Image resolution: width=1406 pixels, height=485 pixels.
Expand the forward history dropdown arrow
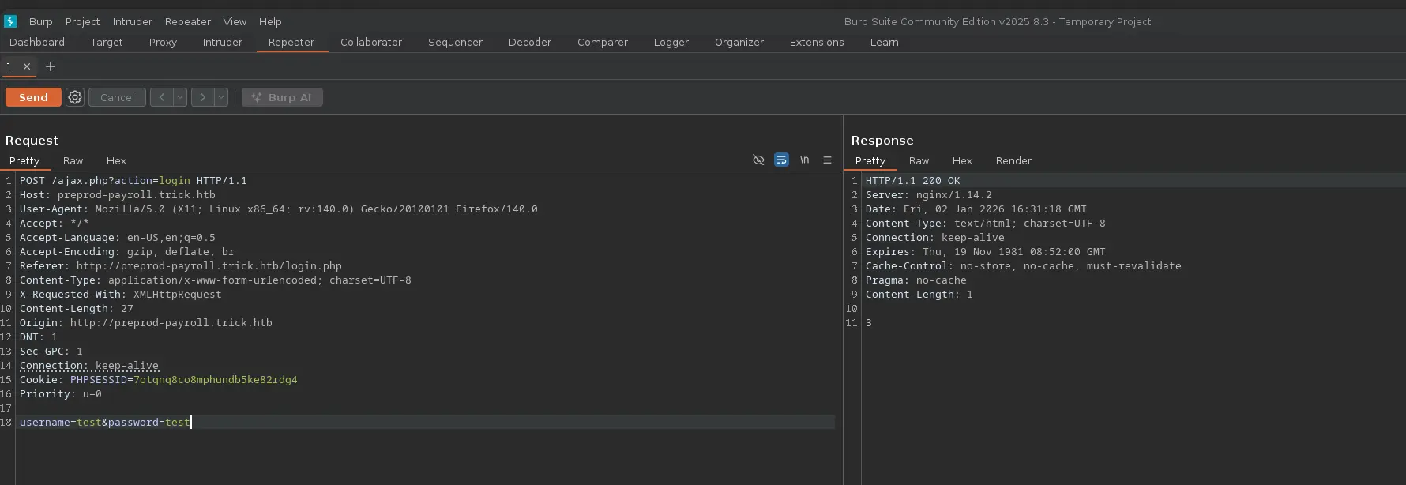(x=221, y=97)
